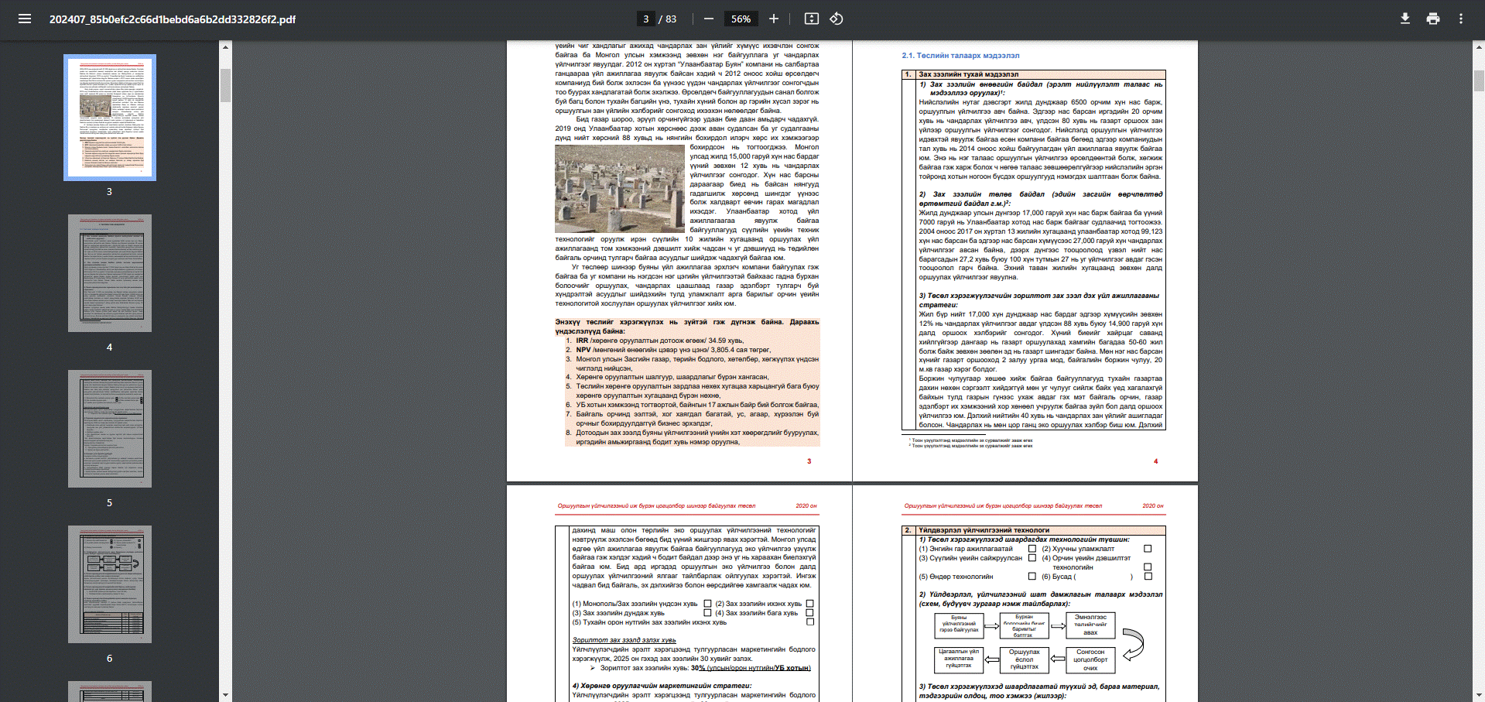Click page number 3 at page bottom
This screenshot has height=702, width=1485.
[x=809, y=461]
